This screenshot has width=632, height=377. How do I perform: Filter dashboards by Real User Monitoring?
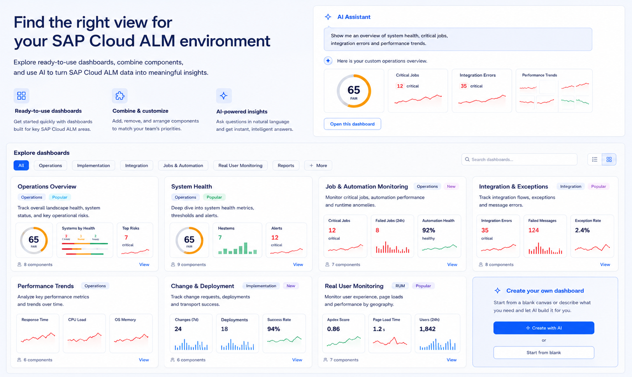click(x=241, y=165)
